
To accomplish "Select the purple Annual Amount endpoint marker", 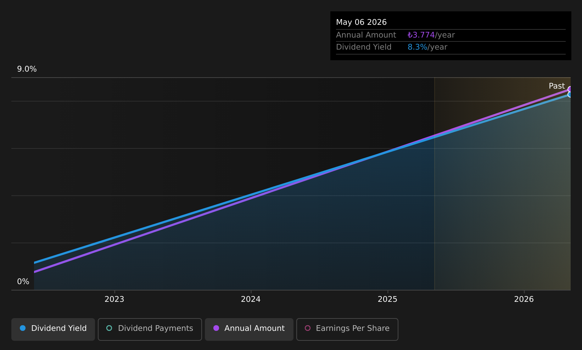I will 570,89.
